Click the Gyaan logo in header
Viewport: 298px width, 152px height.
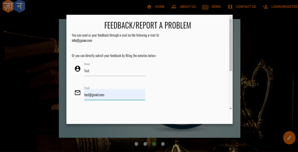14,7
